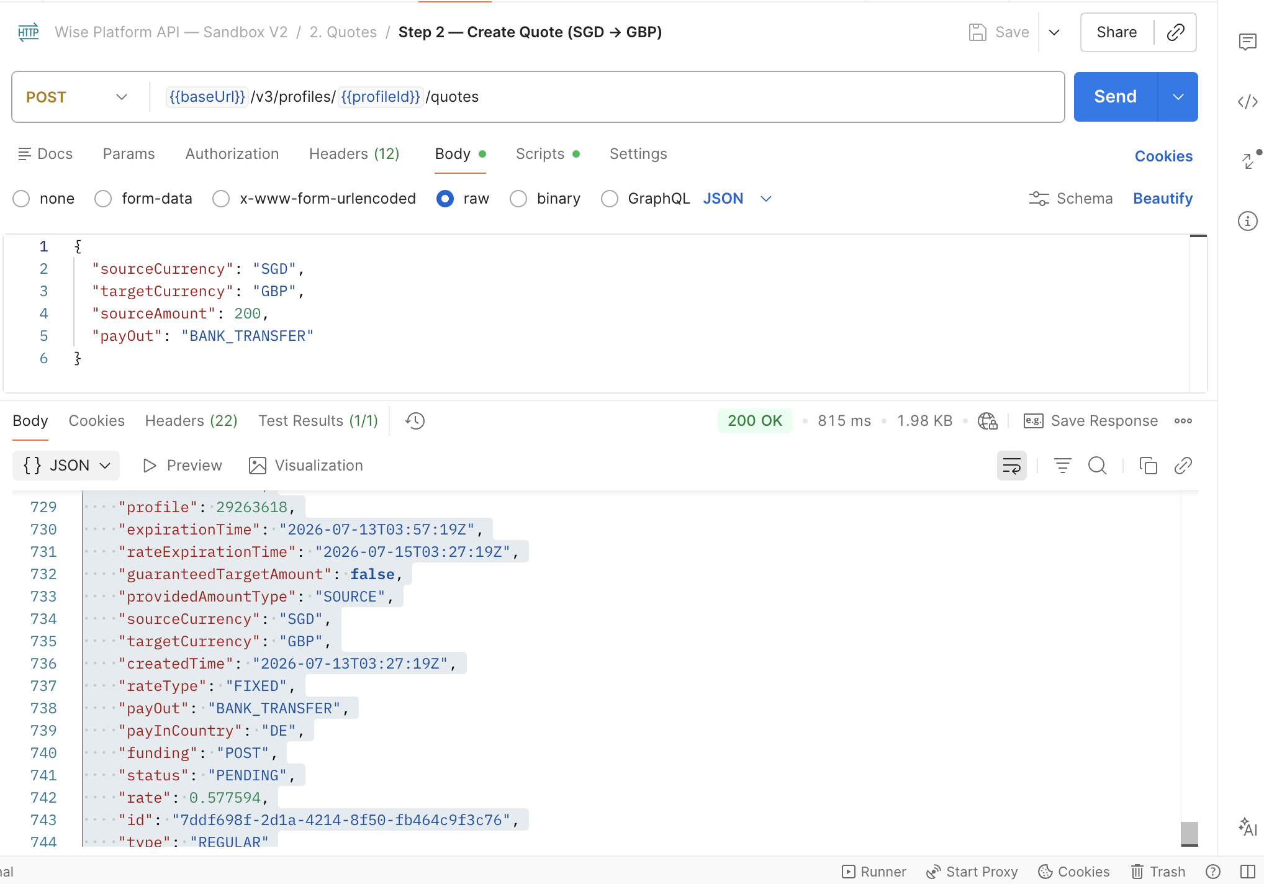
Task: Click the quote id value 7ddf698f
Action: pos(341,820)
